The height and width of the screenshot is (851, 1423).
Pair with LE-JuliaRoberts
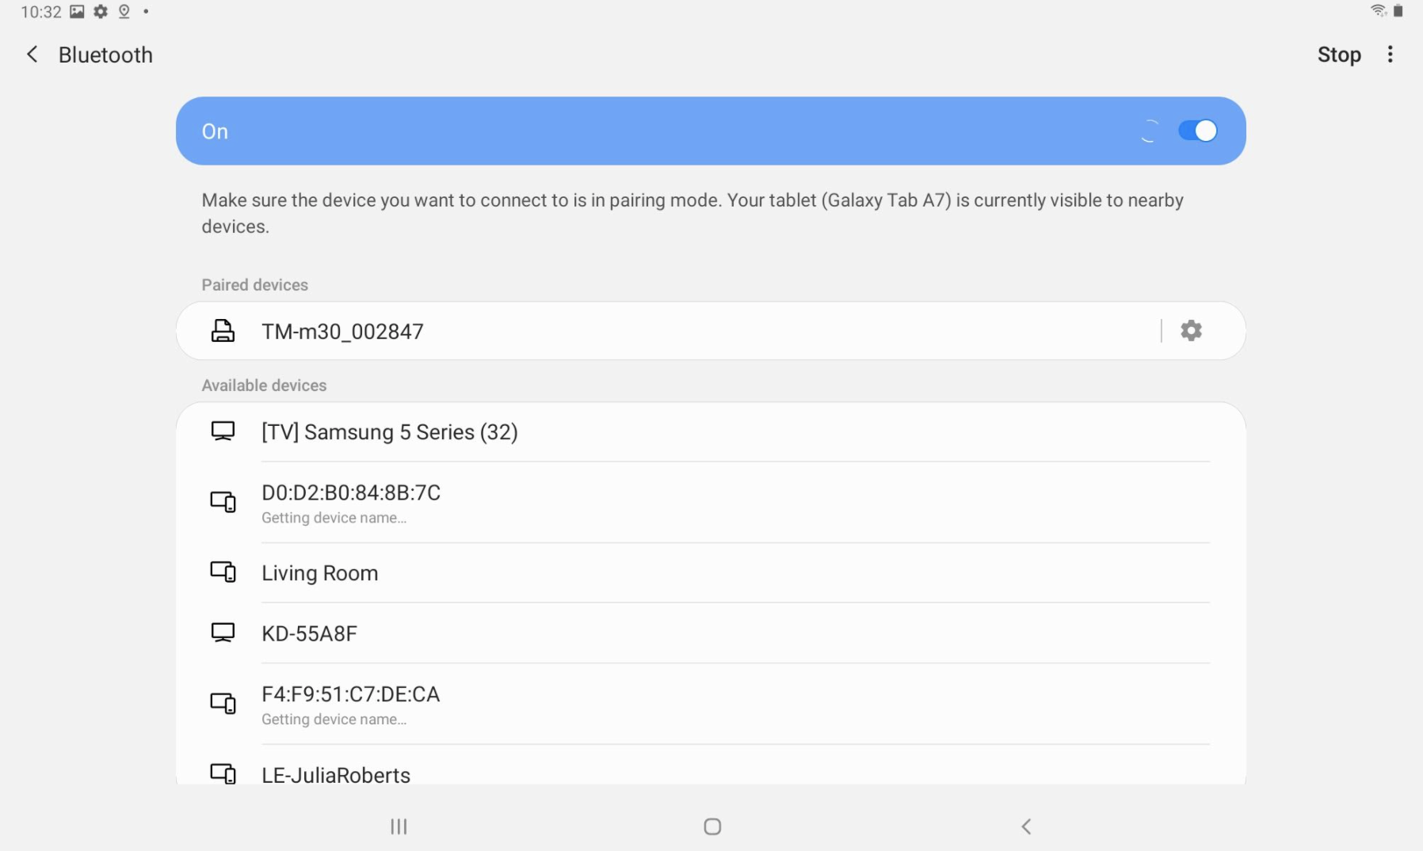tap(711, 766)
